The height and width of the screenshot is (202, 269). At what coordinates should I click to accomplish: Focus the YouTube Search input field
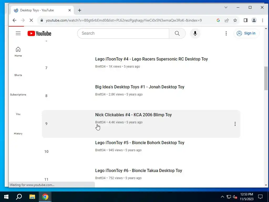(x=123, y=33)
